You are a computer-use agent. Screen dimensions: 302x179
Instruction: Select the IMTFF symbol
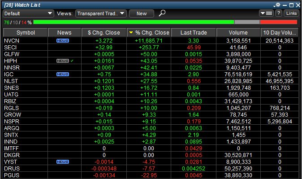pos(11,148)
